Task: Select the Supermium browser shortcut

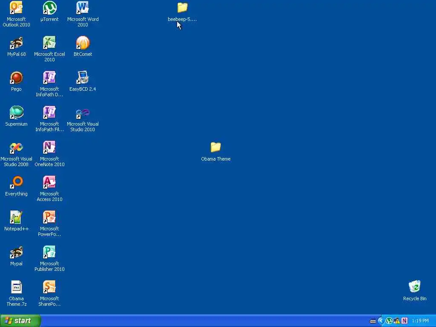Action: click(x=16, y=116)
